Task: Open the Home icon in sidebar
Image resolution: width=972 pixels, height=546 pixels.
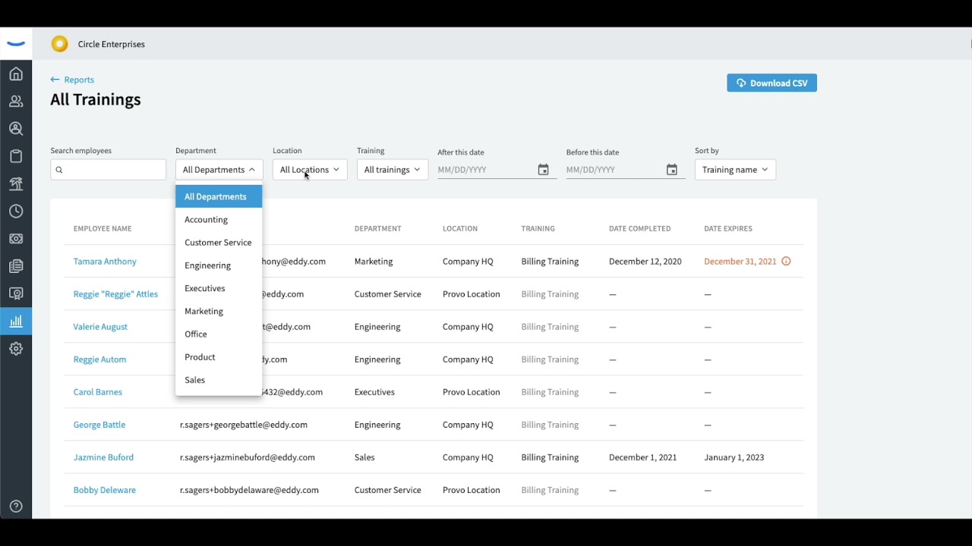Action: click(x=16, y=74)
